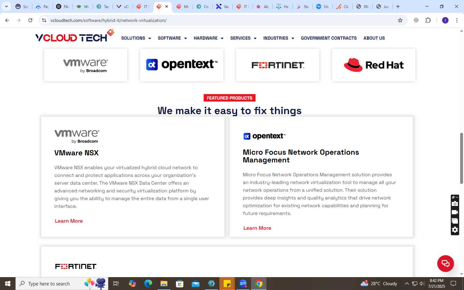Screen dimensions: 464x290
Task: Close the active vCloud Tech tab
Action: pyautogui.click(x=167, y=6)
